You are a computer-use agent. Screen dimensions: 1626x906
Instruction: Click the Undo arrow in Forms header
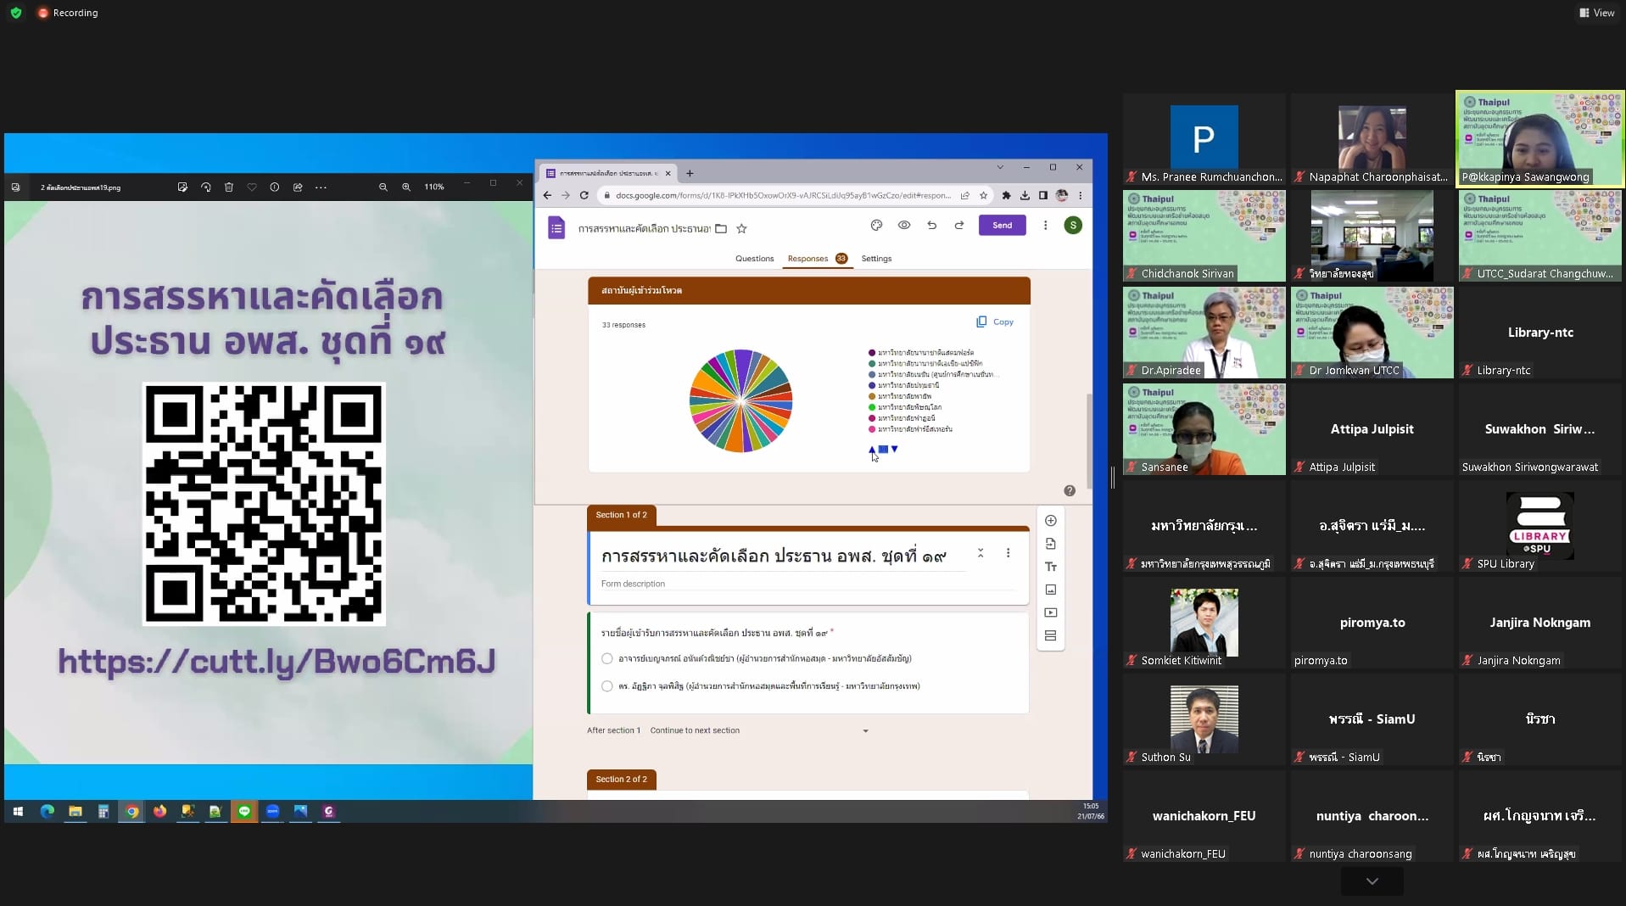pyautogui.click(x=931, y=226)
